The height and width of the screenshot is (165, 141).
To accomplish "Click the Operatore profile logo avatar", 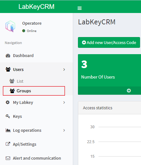I will point(10,26).
